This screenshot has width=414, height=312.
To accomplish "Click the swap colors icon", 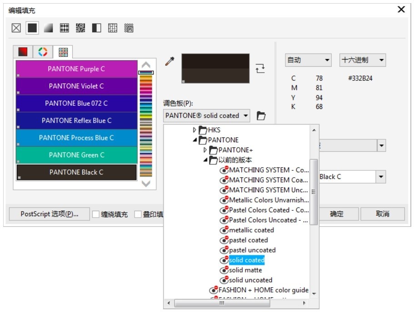I will pyautogui.click(x=260, y=68).
